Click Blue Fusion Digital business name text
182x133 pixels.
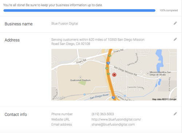pyautogui.click(x=65, y=24)
